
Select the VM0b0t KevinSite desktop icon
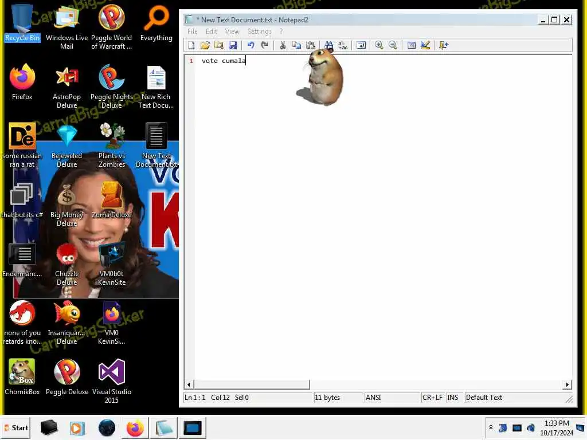pos(112,264)
